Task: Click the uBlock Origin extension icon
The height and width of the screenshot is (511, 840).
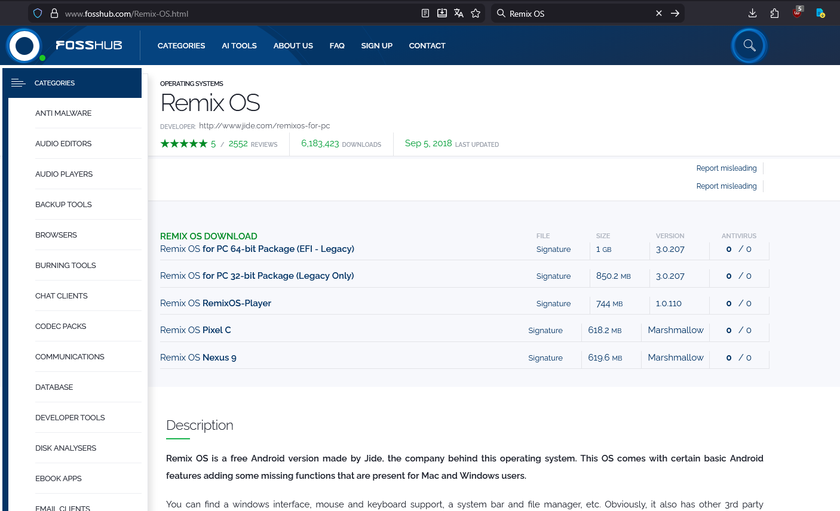Action: 797,13
